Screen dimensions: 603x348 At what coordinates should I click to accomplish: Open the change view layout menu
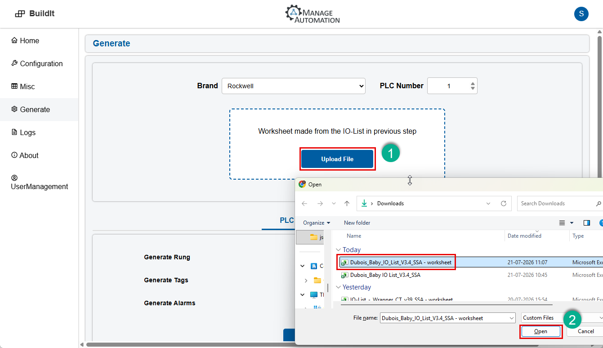566,223
